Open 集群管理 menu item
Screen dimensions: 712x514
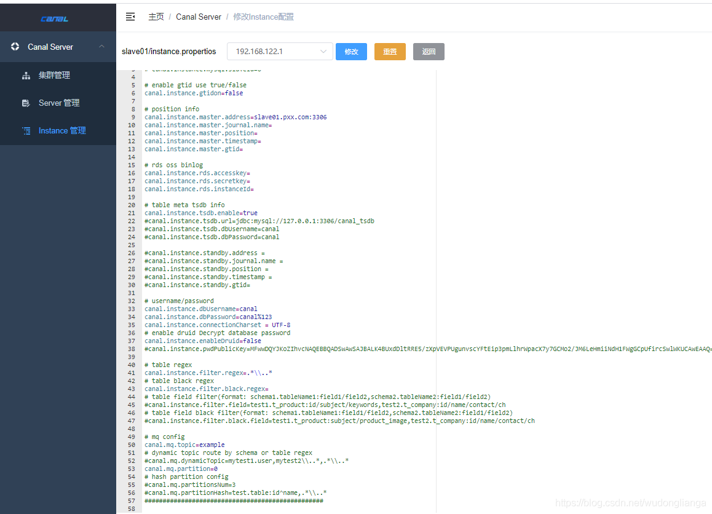58,76
